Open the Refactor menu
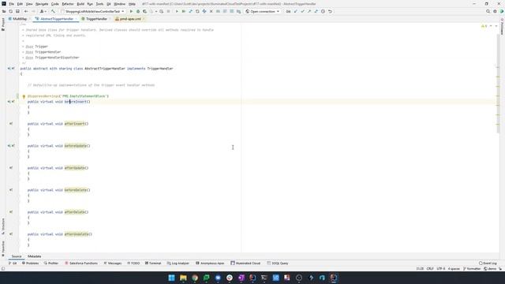Viewport: 505px width, 284px height. click(68, 4)
